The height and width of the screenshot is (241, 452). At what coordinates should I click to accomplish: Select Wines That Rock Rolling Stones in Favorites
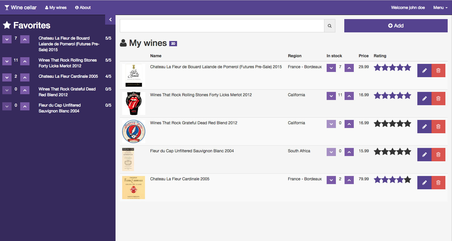coord(68,63)
